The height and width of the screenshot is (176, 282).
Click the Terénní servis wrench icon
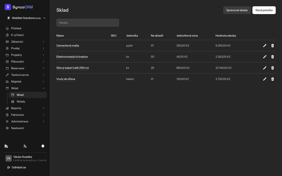pyautogui.click(x=7, y=75)
